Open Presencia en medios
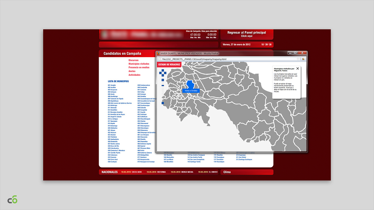 139,68
